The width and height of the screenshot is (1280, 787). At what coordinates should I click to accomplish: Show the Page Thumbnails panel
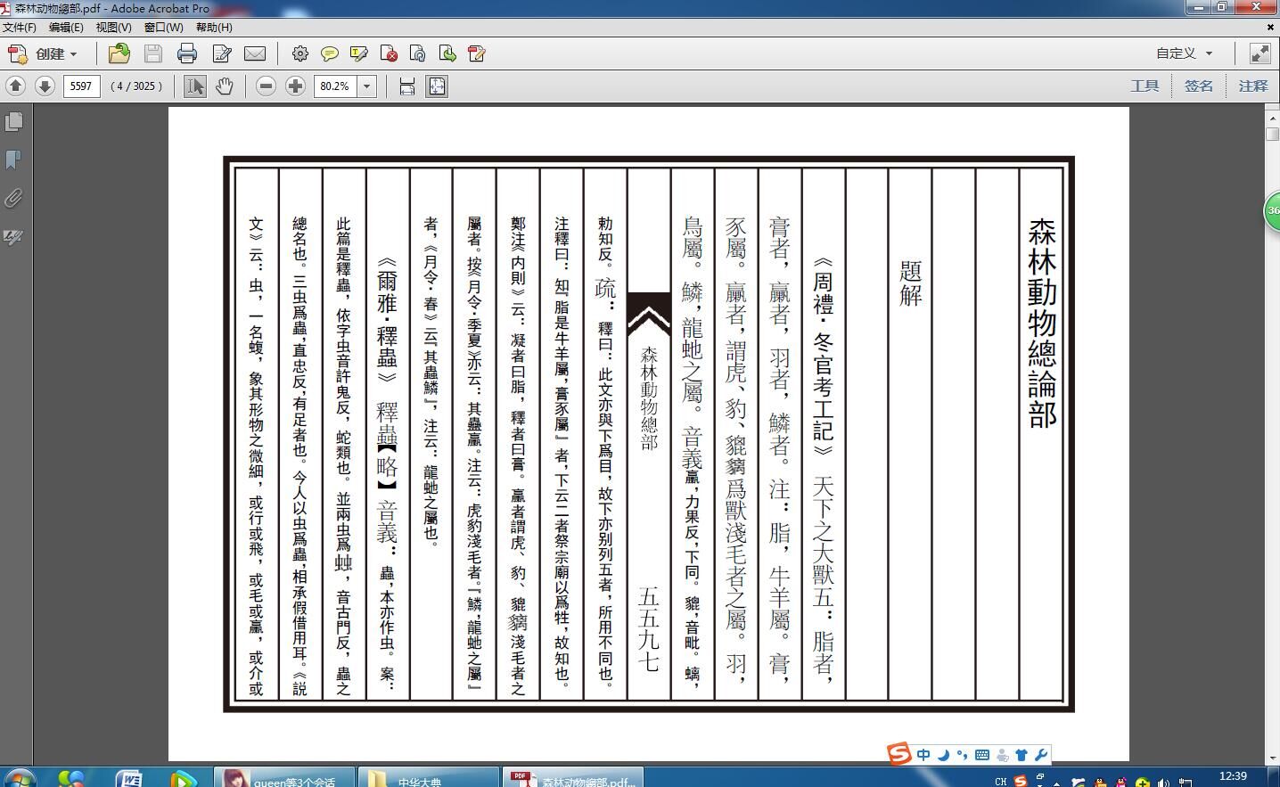point(13,121)
